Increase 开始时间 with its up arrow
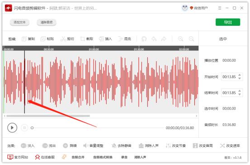250x165 pixels. [x=240, y=75]
